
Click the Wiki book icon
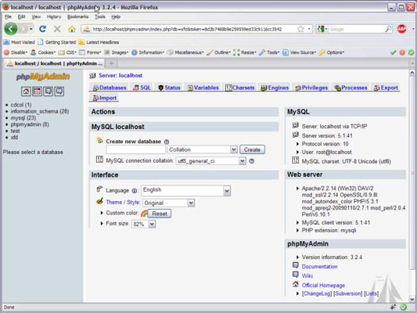coord(296,275)
